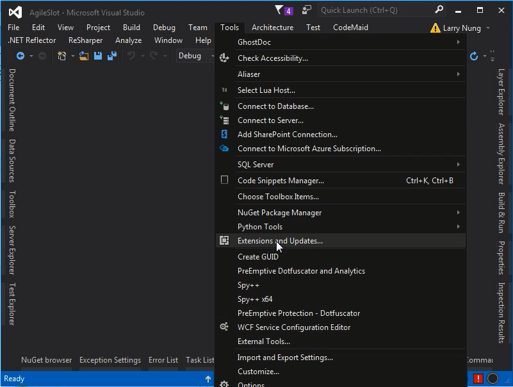Viewport: 513px width, 387px height.
Task: Select Import and Export Settings
Action: pos(340,357)
